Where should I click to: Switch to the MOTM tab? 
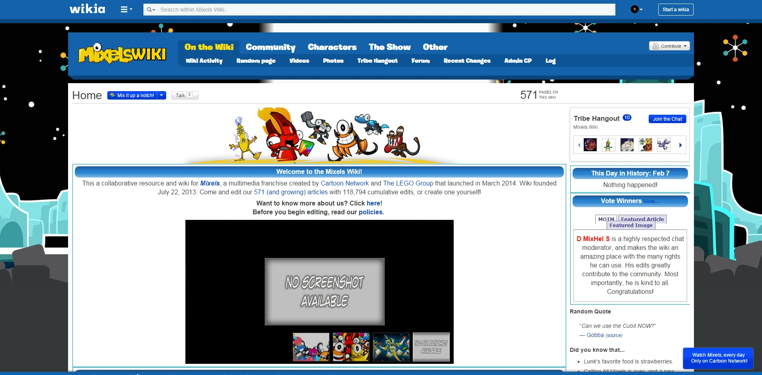pos(606,219)
